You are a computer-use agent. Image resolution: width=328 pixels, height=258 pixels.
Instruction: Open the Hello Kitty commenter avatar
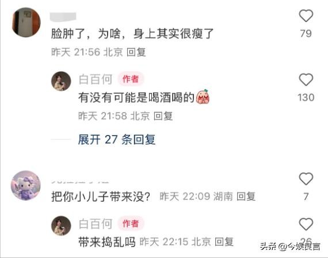tap(26, 186)
